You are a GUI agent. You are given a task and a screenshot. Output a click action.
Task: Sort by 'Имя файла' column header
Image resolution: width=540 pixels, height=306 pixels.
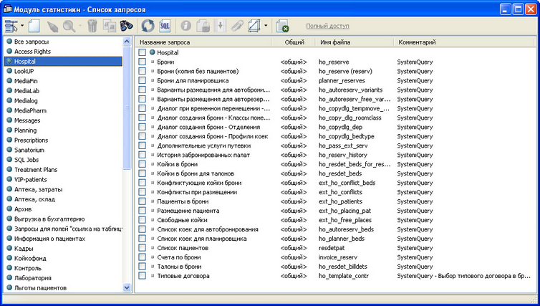click(355, 42)
